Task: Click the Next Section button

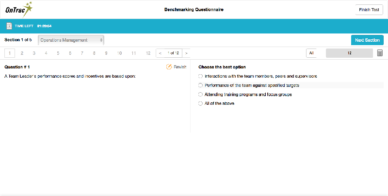Action: [x=367, y=40]
